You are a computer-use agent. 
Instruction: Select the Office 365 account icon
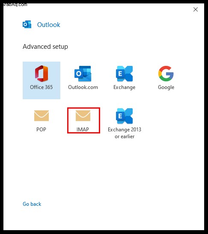pos(42,74)
